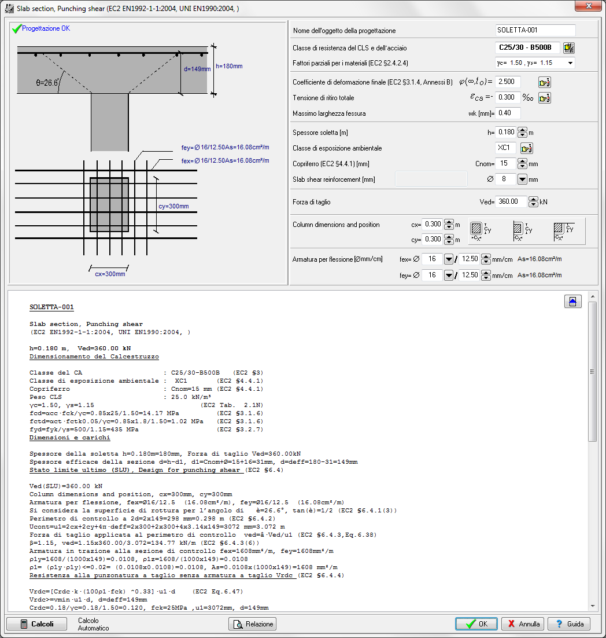This screenshot has width=606, height=638.
Task: Click the column cx dimension stepper
Action: pyautogui.click(x=449, y=225)
